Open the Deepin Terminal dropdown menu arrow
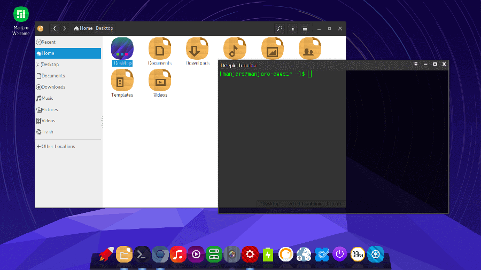This screenshot has height=270, width=481. click(x=416, y=65)
